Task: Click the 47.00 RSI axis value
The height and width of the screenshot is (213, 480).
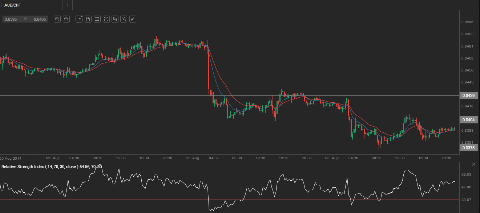Action: [466, 187]
